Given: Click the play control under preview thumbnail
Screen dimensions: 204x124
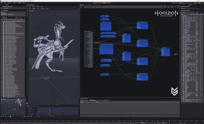Looking at the screenshot, I should 3,116.
